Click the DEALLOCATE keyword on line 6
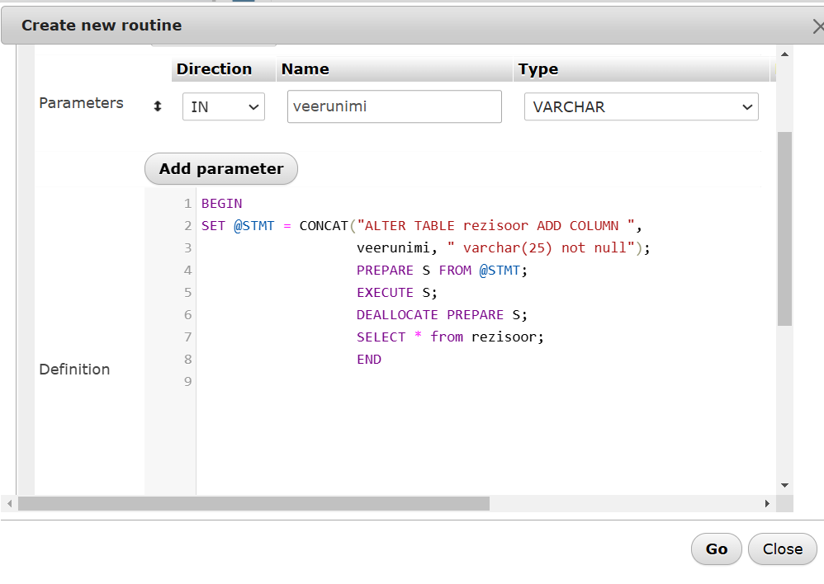This screenshot has height=584, width=824. (397, 314)
